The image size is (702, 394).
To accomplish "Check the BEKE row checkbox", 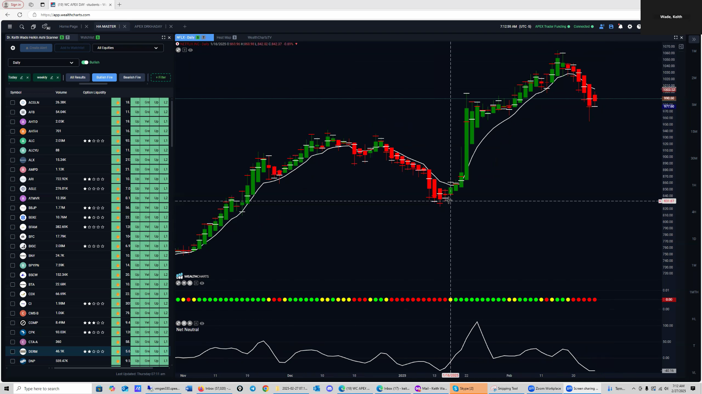I will (x=12, y=217).
